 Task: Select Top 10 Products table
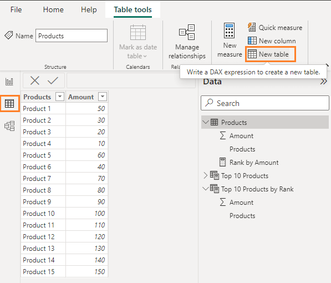(x=245, y=176)
